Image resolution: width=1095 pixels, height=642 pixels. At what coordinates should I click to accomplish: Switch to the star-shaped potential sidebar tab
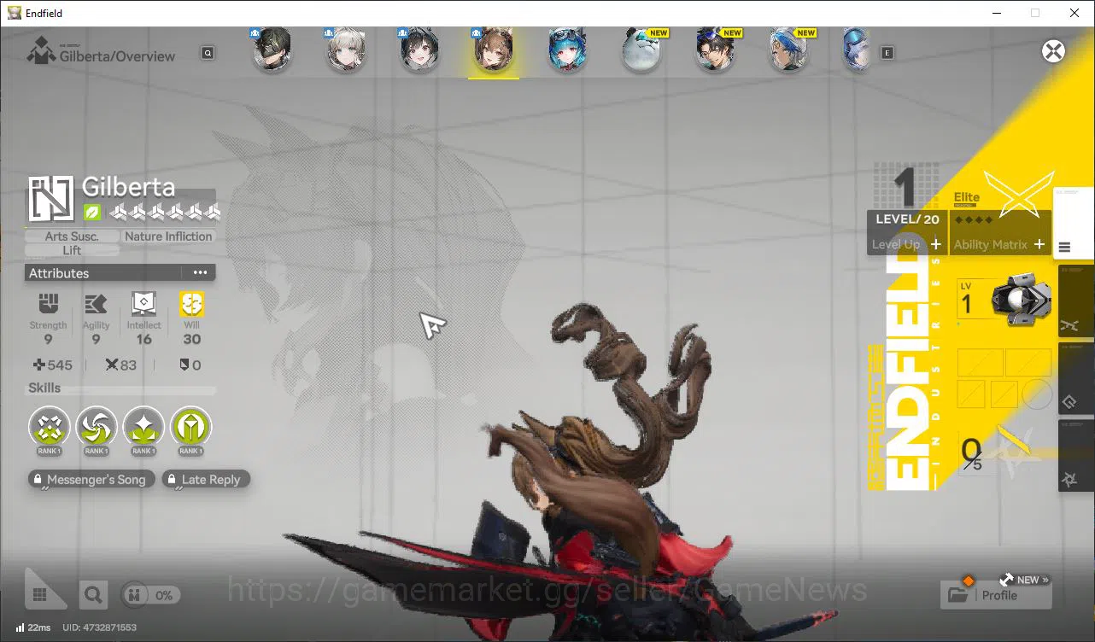[x=1075, y=456]
